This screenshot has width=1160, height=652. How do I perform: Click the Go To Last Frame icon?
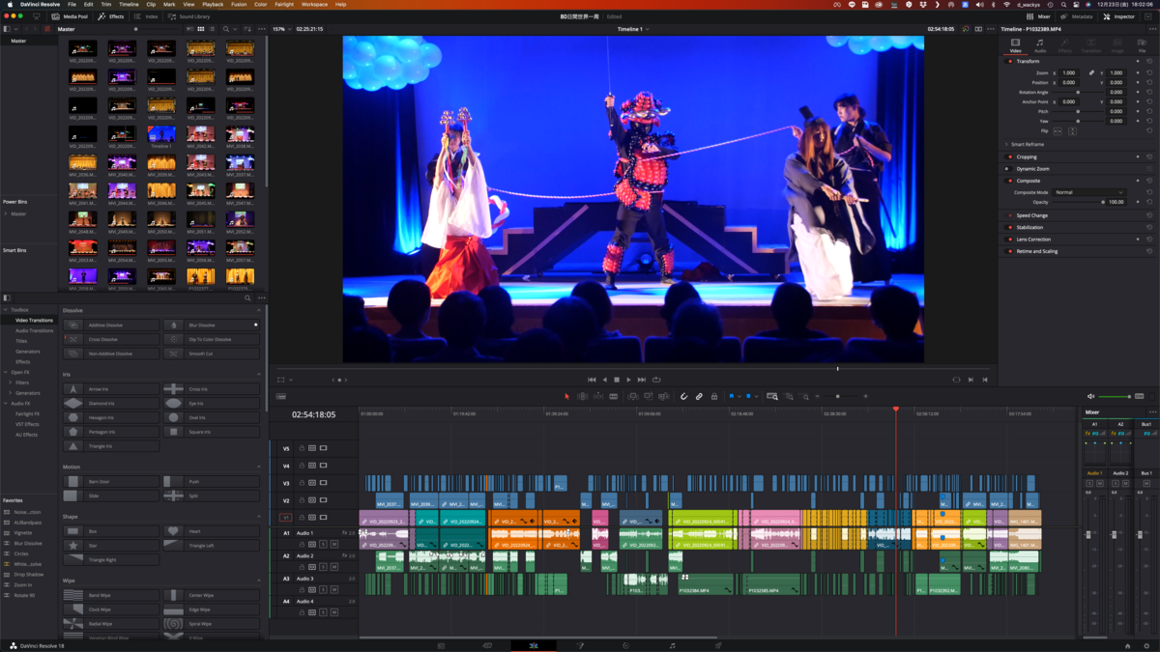(x=641, y=380)
